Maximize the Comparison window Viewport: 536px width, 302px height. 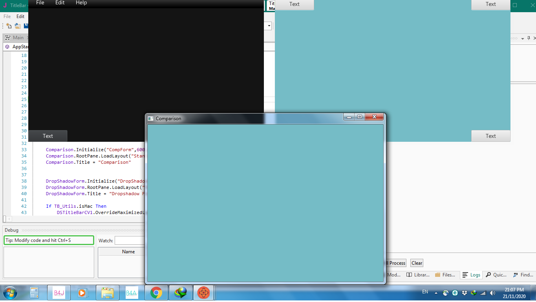[359, 117]
